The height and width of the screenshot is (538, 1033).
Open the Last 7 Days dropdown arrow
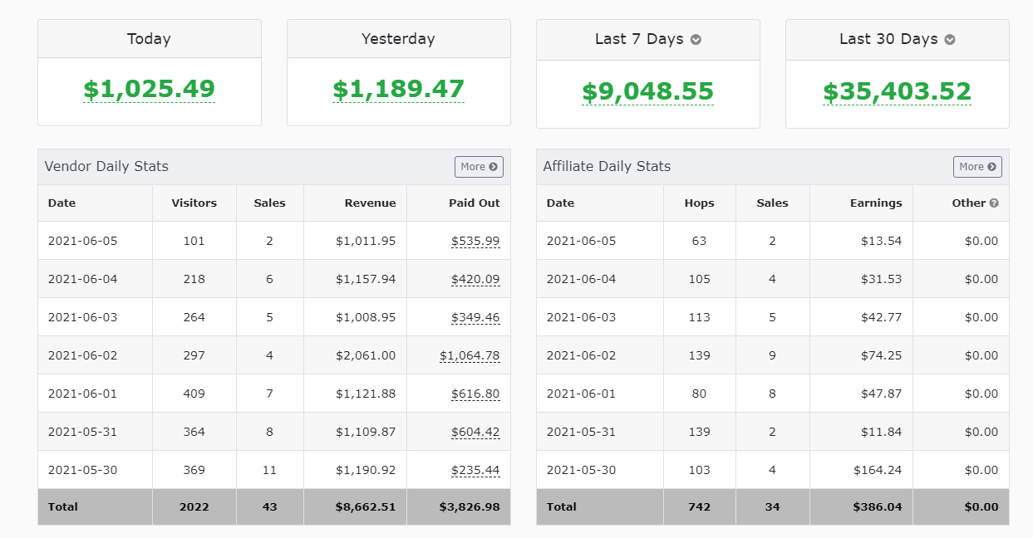click(696, 40)
